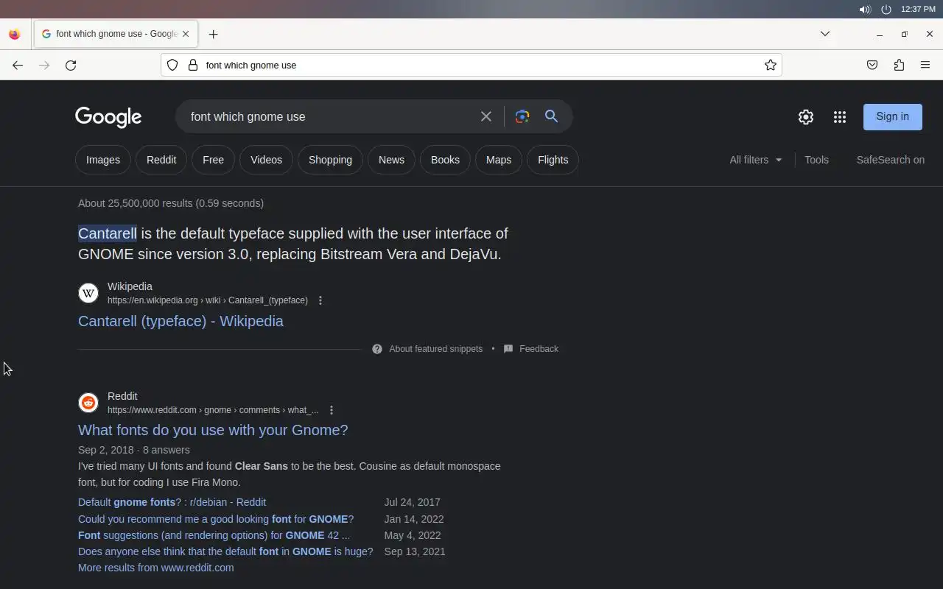943x589 pixels.
Task: Select the News filter chip
Action: [391, 160]
